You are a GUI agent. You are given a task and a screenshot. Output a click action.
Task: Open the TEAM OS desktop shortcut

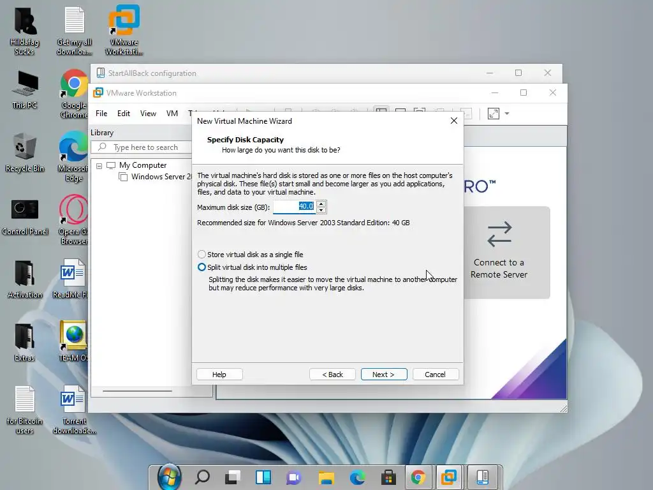pos(73,341)
